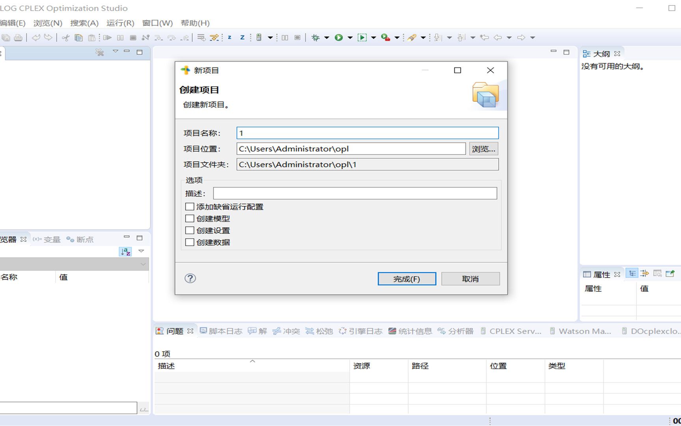
Task: Click first icon in 属性 panel toolbar
Action: pos(632,273)
